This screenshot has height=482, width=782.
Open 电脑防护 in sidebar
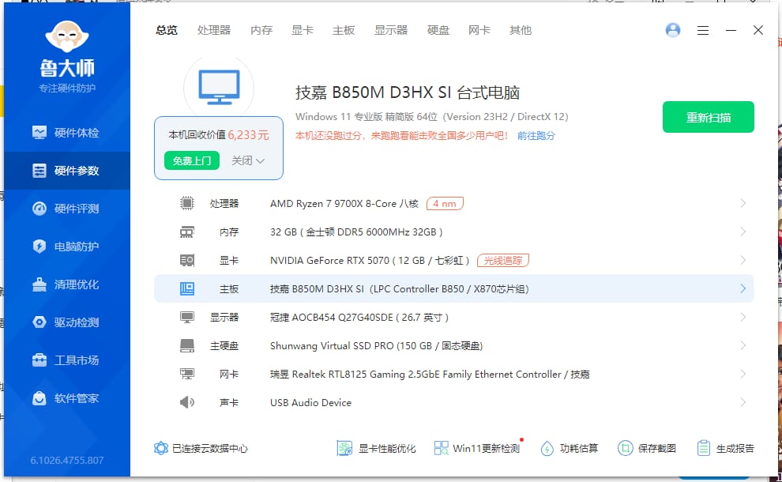pyautogui.click(x=66, y=247)
